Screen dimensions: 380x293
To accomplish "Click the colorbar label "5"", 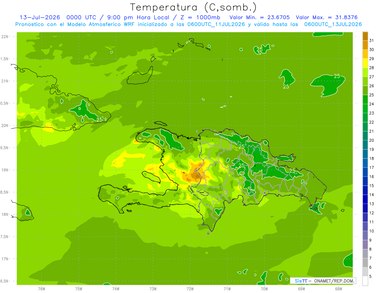I will coord(370,277).
